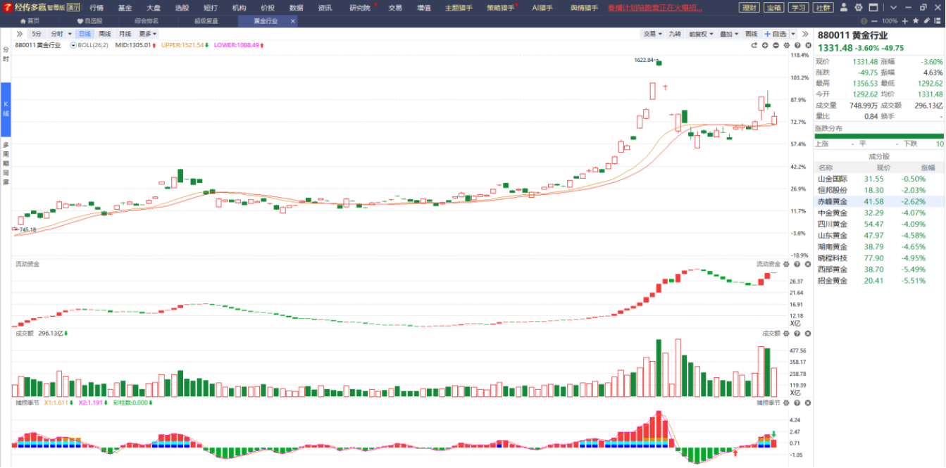Toggle the 日线 daily period button
This screenshot has width=946, height=468.
point(85,34)
